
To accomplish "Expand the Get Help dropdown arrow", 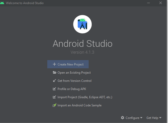I will pyautogui.click(x=160, y=118).
